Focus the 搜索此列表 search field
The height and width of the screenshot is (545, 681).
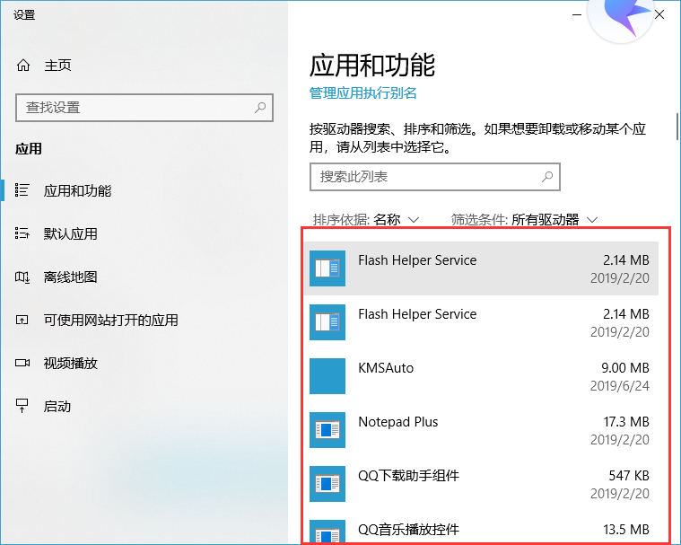click(435, 177)
